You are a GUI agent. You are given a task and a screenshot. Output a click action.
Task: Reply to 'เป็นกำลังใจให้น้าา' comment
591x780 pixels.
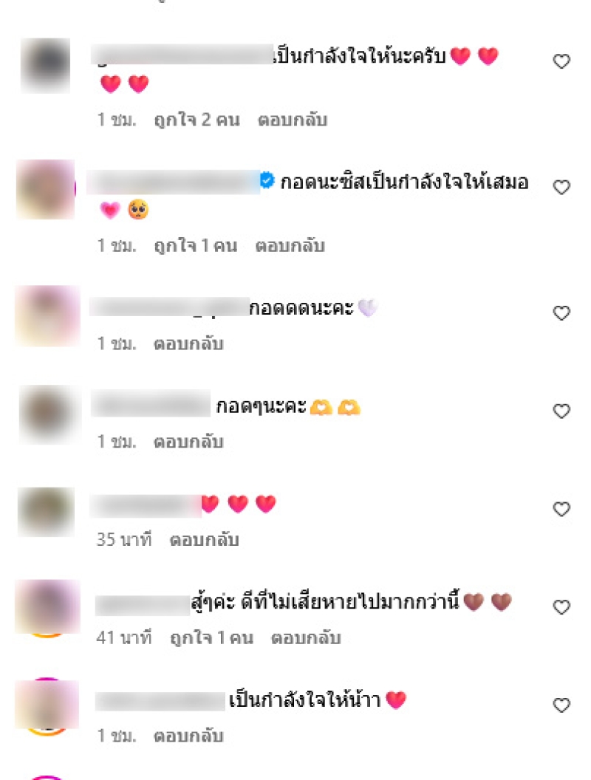[188, 735]
